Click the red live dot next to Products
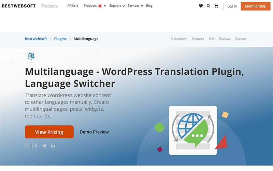 (100, 6)
